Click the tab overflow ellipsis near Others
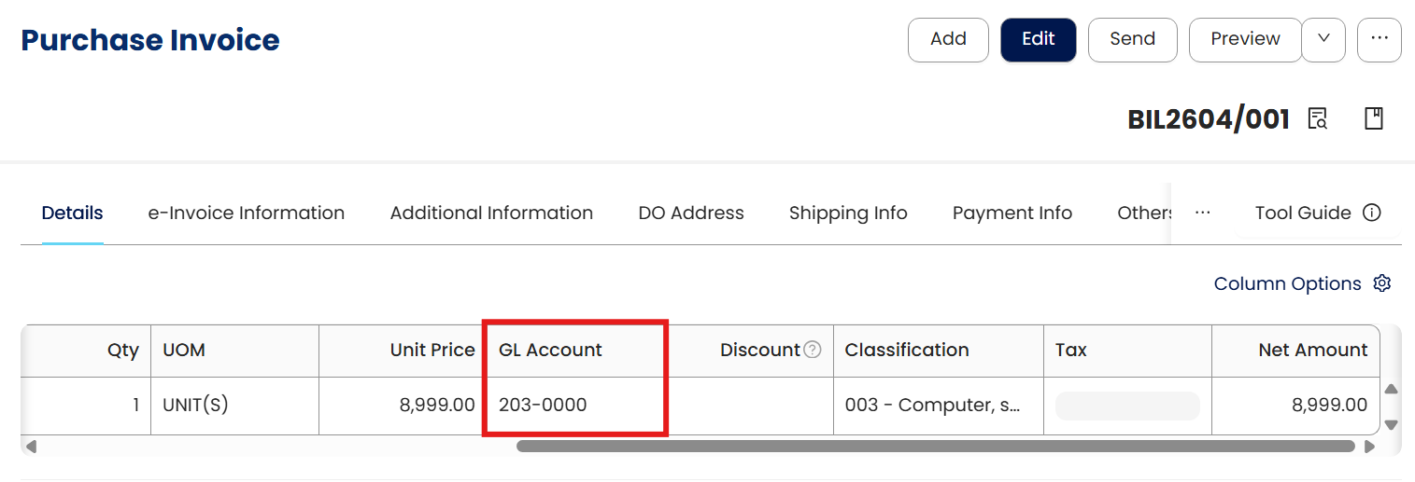This screenshot has width=1415, height=482. pos(1203,213)
